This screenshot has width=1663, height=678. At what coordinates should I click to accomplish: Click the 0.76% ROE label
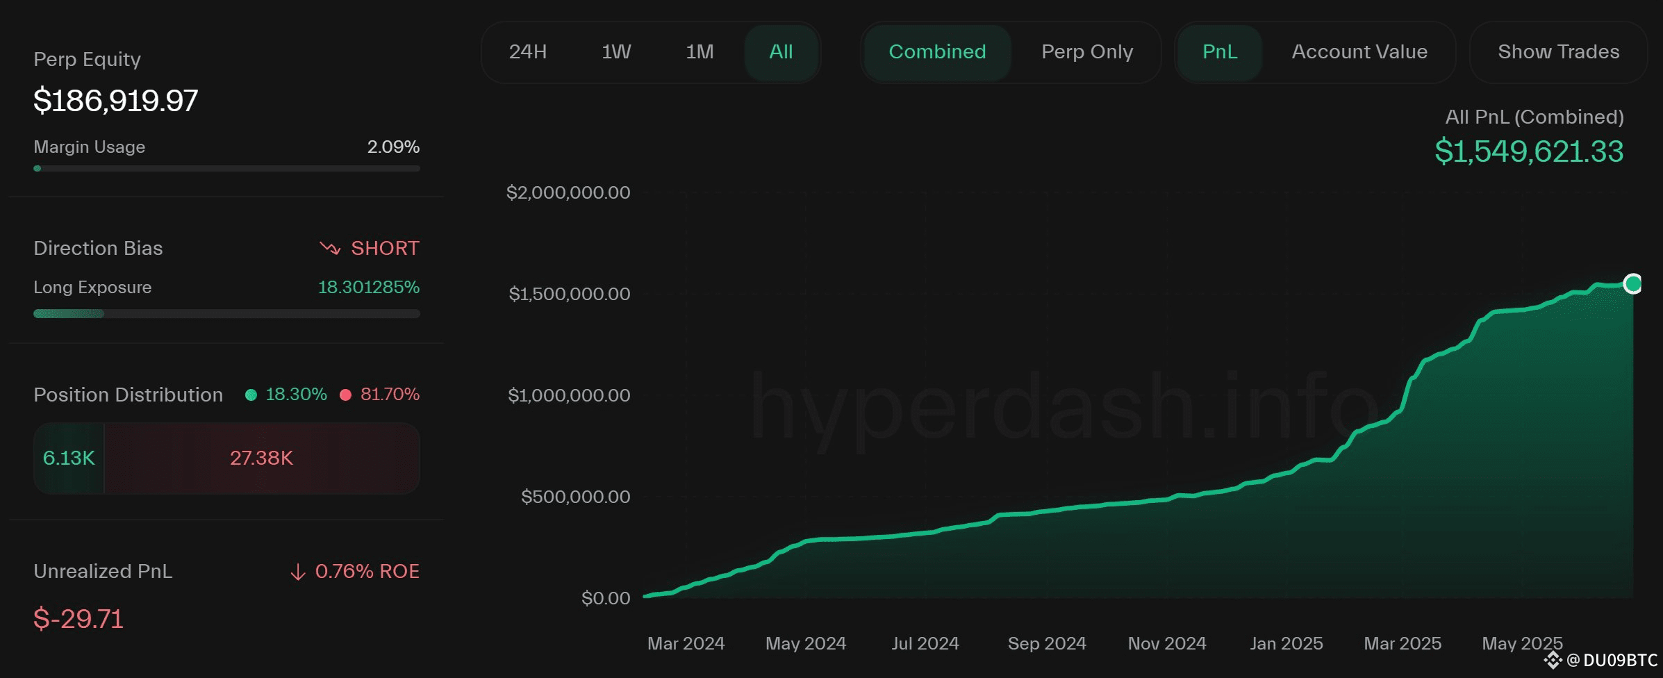click(367, 571)
